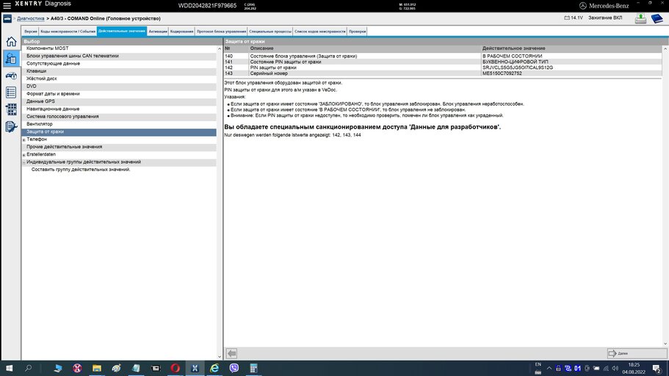Open the Windows Start menu
The width and height of the screenshot is (669, 376).
pos(9,368)
